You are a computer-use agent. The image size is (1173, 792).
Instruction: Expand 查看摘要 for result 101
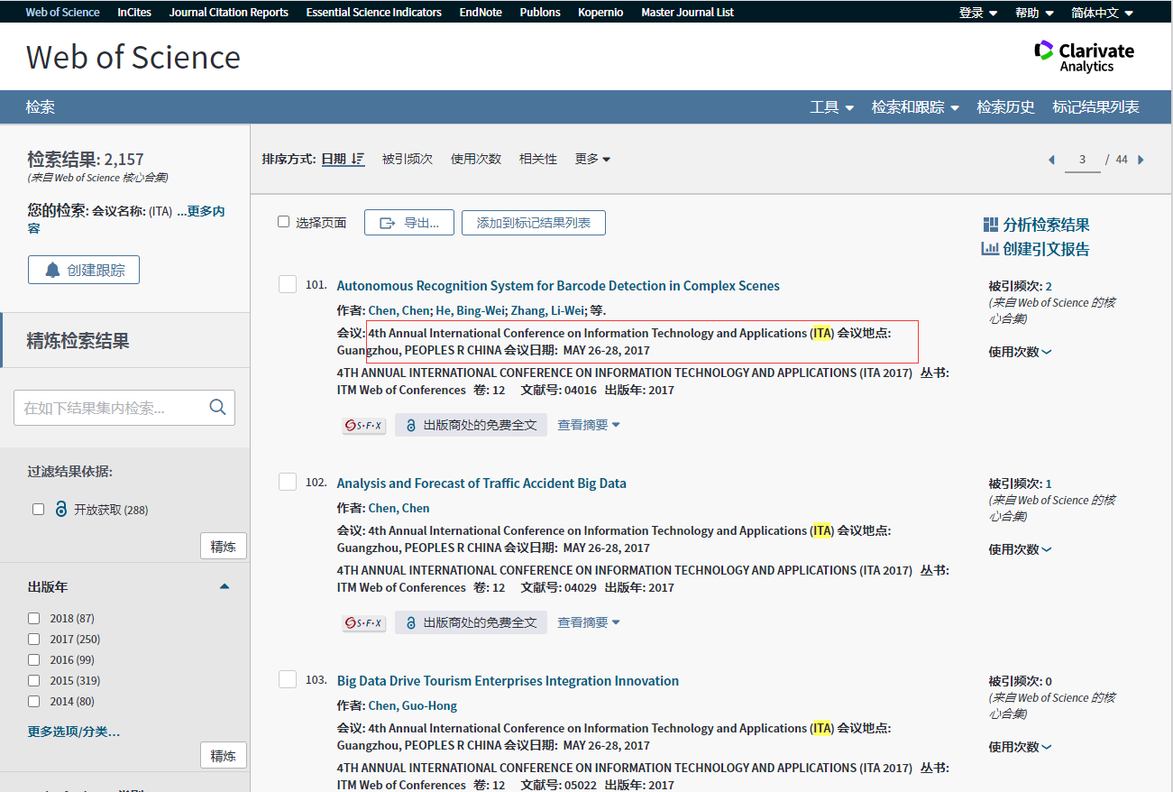(589, 425)
